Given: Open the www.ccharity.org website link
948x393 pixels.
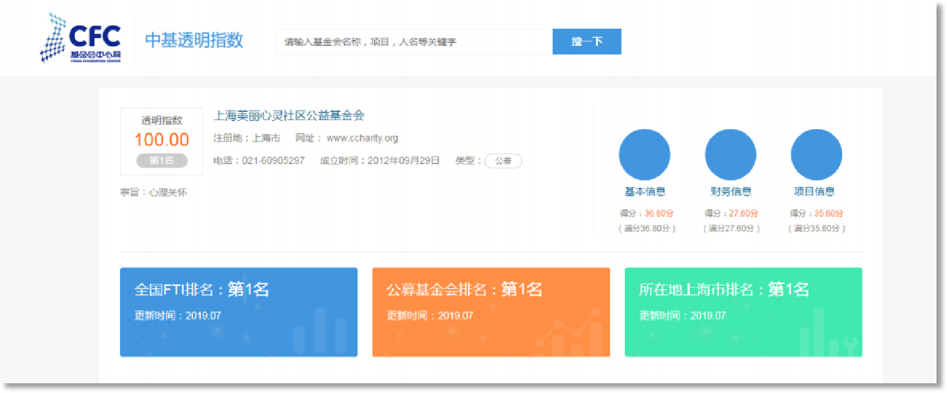Looking at the screenshot, I should pyautogui.click(x=362, y=138).
